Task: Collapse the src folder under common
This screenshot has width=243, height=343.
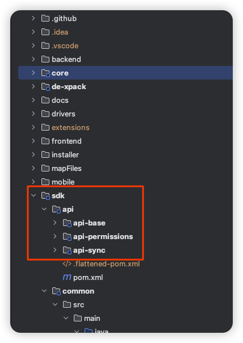Action: 55,304
